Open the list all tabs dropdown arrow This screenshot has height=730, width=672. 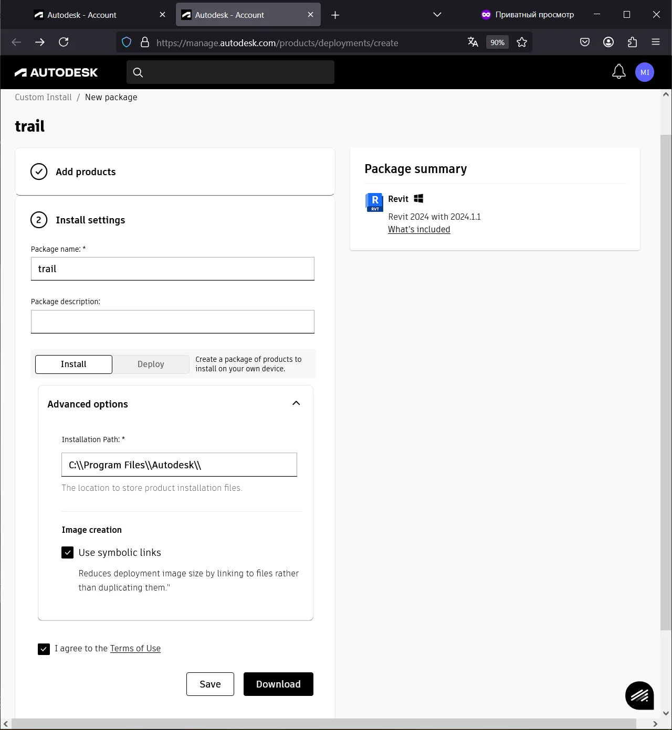click(x=437, y=15)
